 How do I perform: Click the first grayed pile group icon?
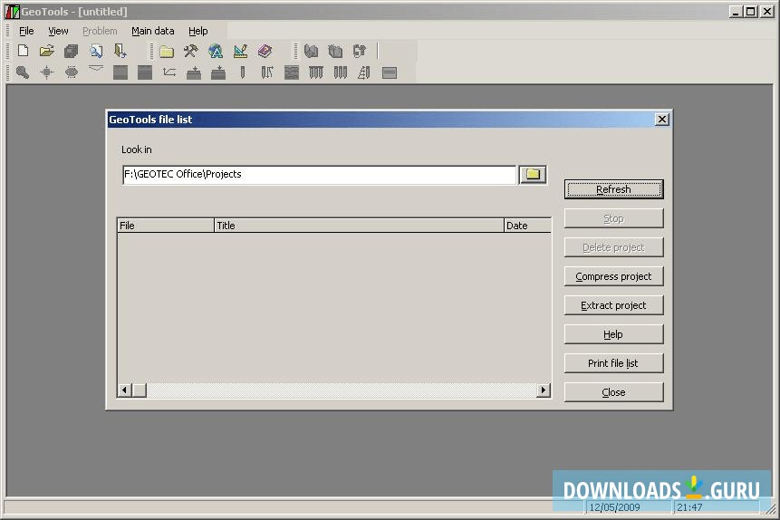coord(316,72)
